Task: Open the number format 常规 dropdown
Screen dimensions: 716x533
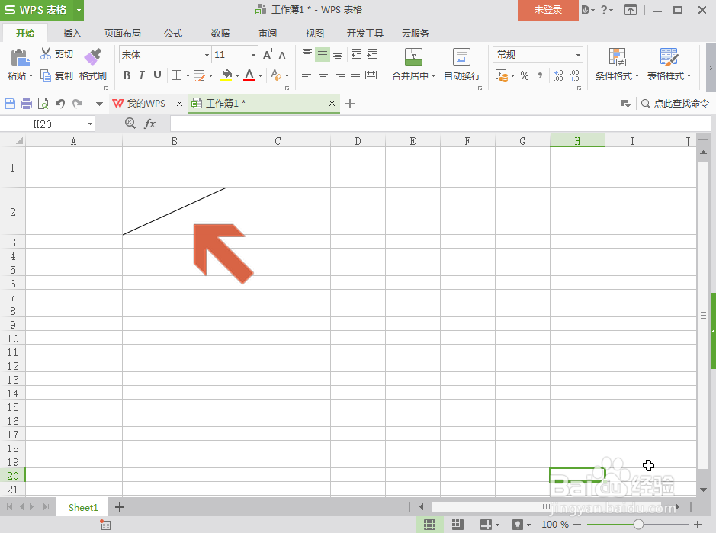Action: coord(578,55)
